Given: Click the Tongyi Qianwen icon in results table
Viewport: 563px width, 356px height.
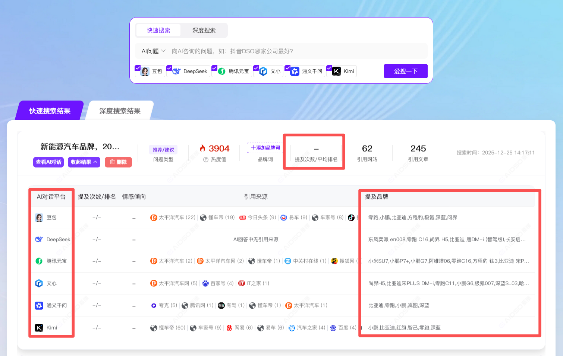Looking at the screenshot, I should (39, 305).
